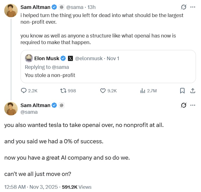Screen dimensions: 201x192
Task: Click Sam Altman's lower profile avatar
Action: [x=11, y=109]
